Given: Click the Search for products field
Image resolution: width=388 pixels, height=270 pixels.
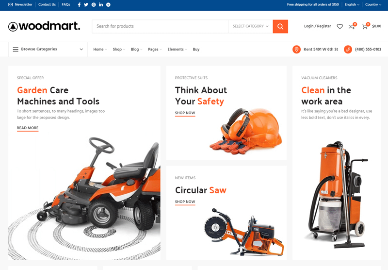Looking at the screenshot, I should click(x=160, y=26).
